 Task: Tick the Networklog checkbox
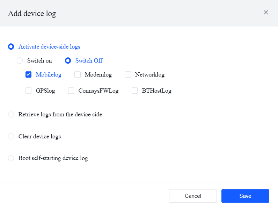128,74
